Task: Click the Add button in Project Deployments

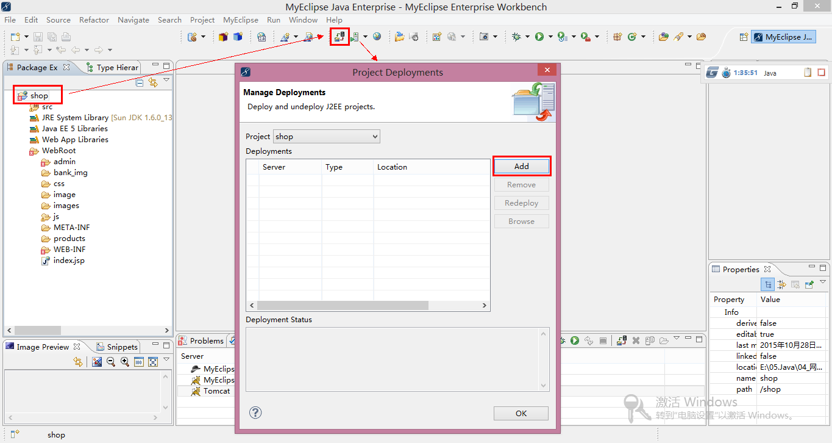Action: pos(522,166)
